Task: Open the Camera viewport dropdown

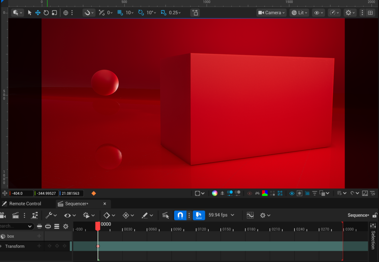Action: tap(272, 13)
